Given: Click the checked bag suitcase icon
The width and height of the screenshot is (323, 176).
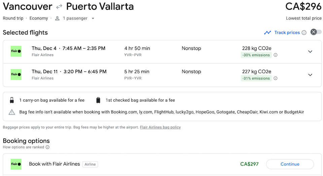Looking at the screenshot, I should point(98,100).
